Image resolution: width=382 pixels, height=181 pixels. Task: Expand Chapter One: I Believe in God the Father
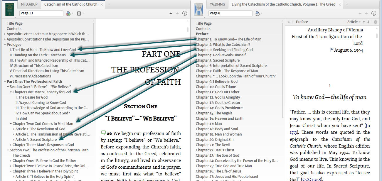11,161
